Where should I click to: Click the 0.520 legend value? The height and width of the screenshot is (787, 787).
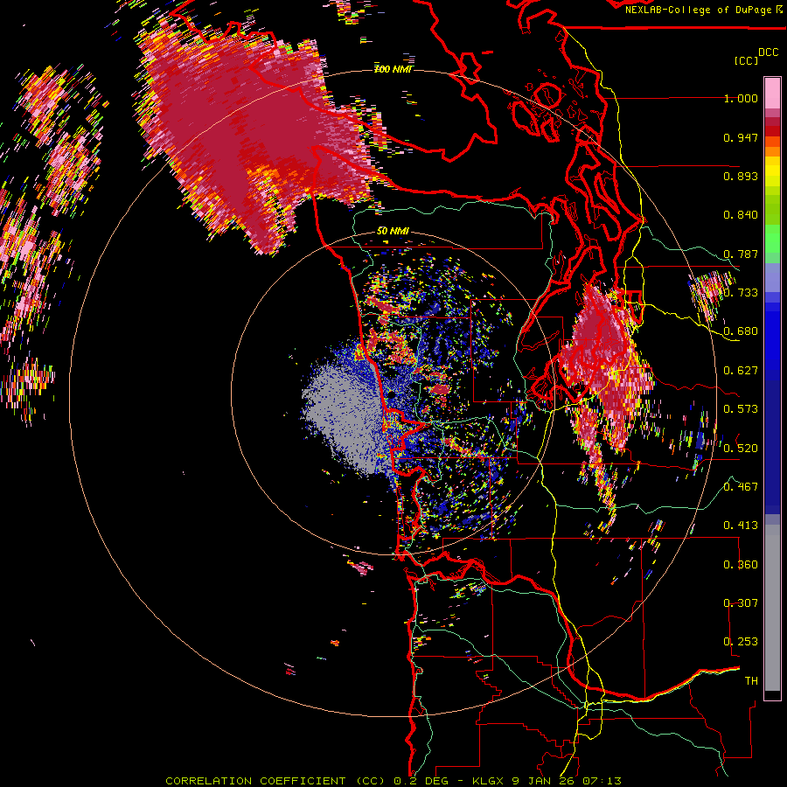pyautogui.click(x=741, y=449)
